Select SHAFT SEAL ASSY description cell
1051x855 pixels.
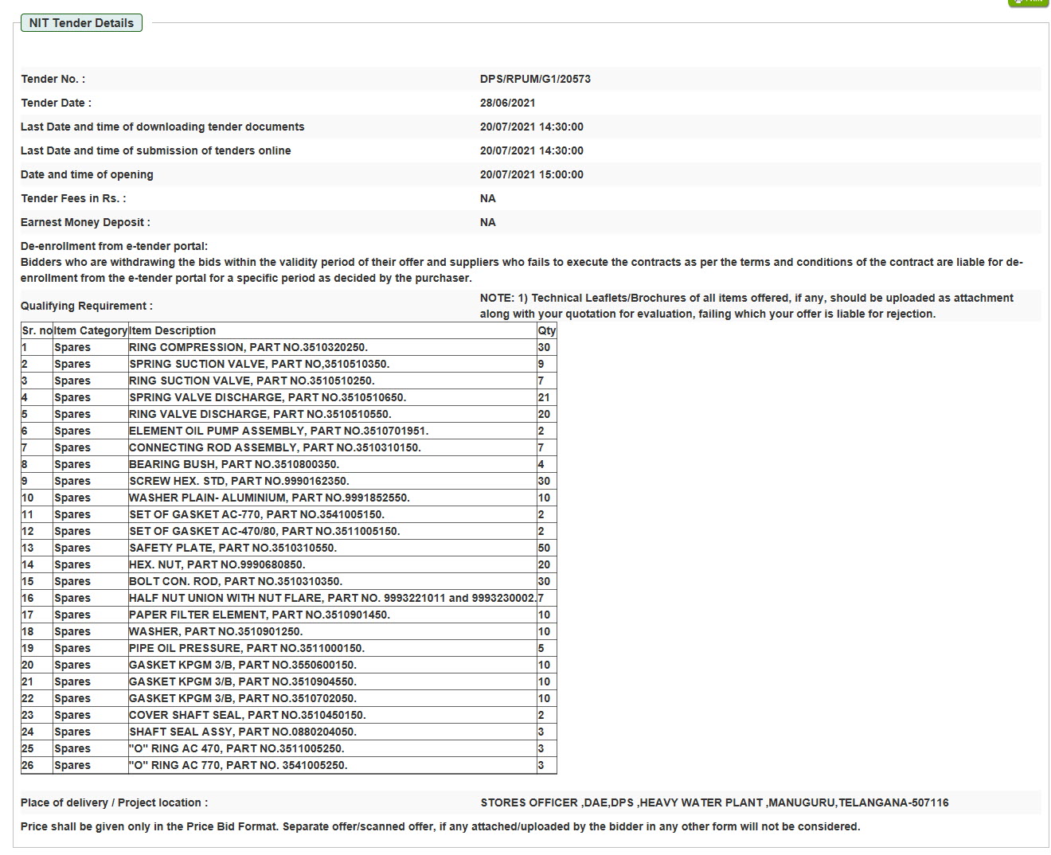coord(332,732)
